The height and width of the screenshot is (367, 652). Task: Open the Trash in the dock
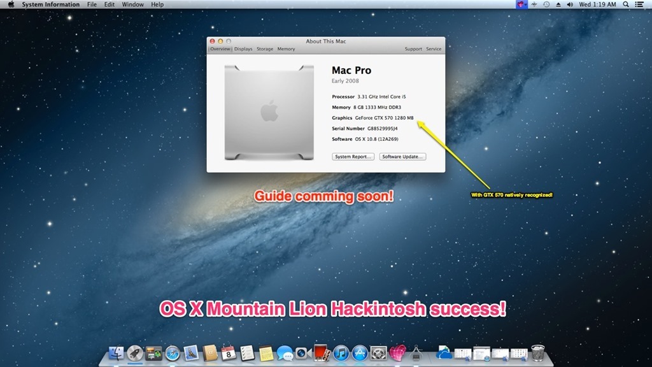[x=537, y=353]
